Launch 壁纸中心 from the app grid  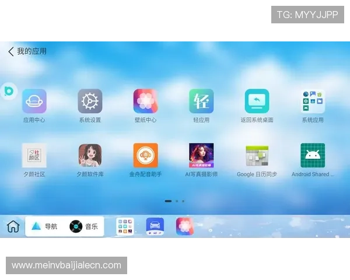point(145,101)
